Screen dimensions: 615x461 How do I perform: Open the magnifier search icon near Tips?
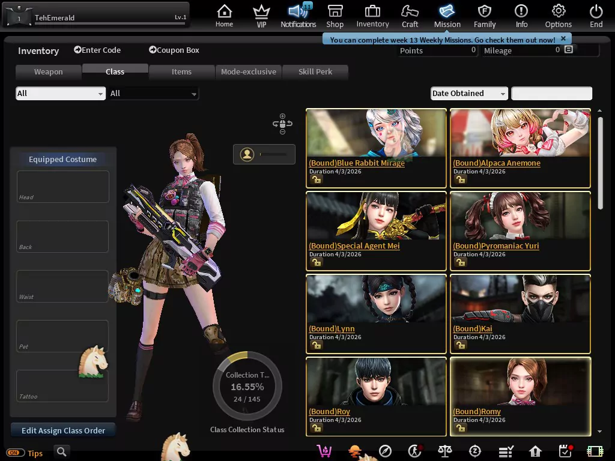coord(61,451)
